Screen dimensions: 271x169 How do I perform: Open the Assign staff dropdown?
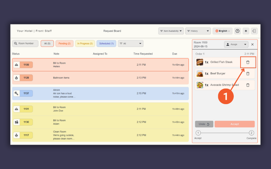click(236, 44)
